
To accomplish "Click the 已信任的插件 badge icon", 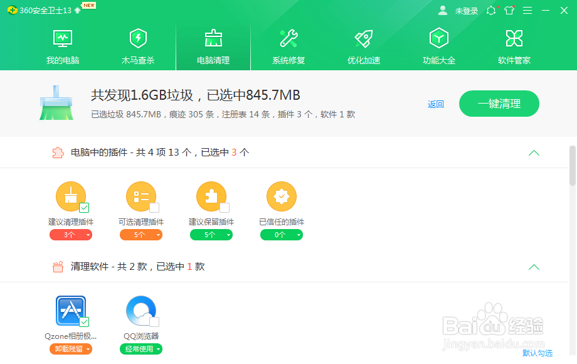I will 282,196.
